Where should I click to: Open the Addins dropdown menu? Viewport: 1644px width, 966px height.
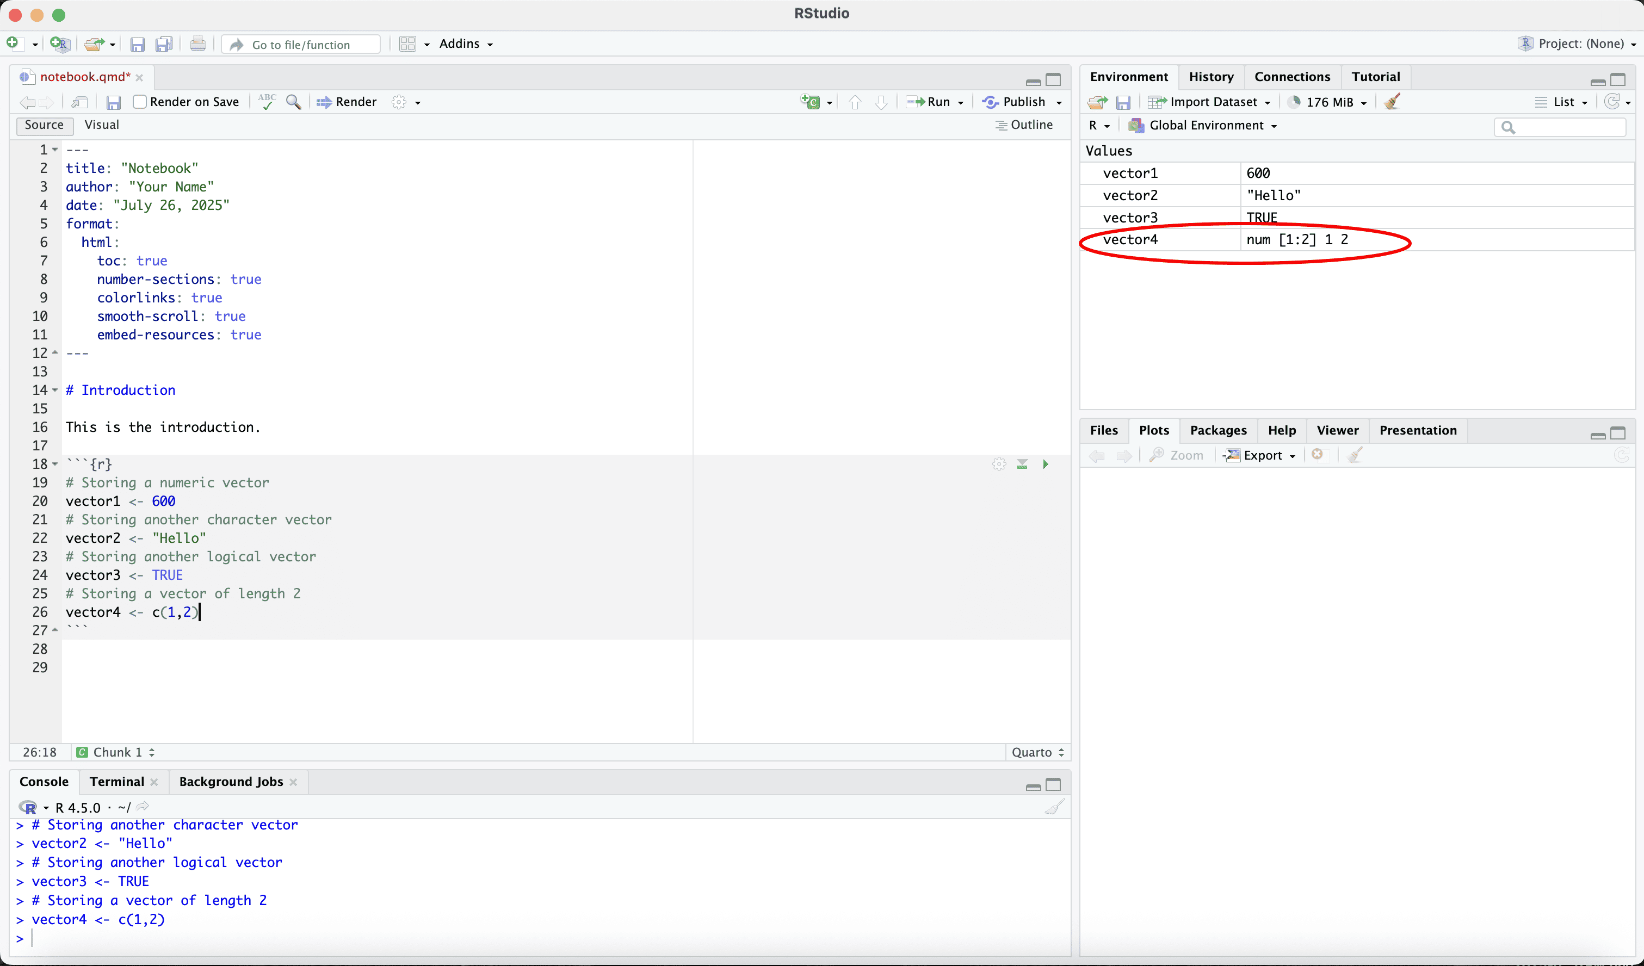click(x=465, y=44)
